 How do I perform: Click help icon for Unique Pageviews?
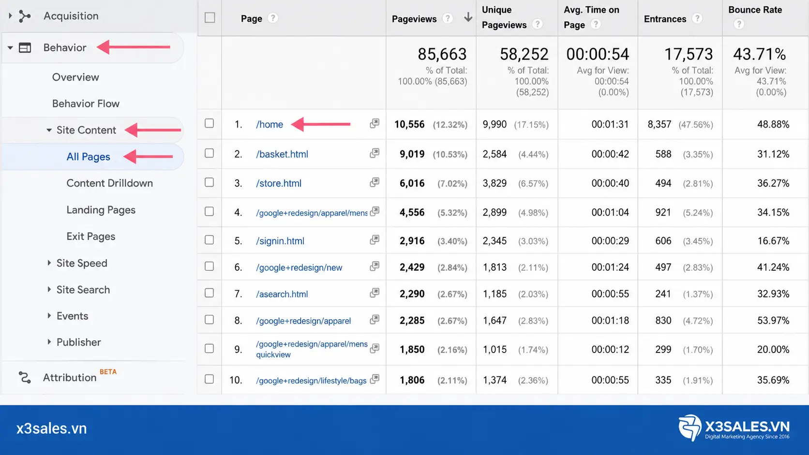pos(537,24)
